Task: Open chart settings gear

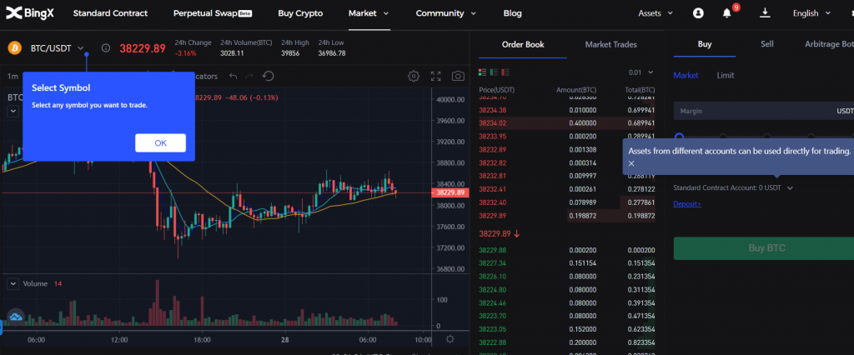Action: [x=414, y=76]
